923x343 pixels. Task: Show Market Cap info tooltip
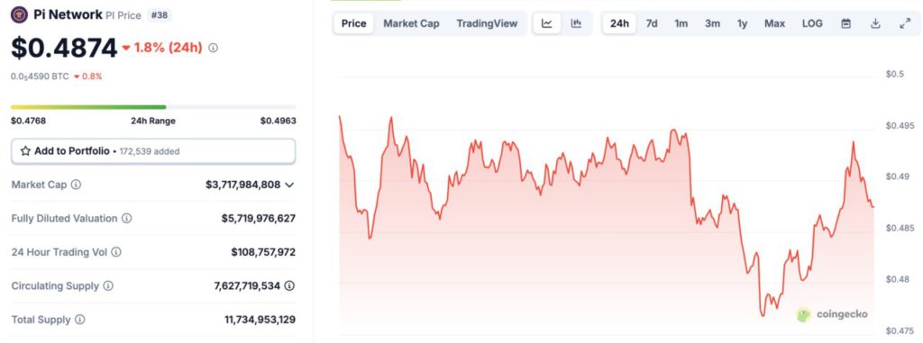(76, 185)
